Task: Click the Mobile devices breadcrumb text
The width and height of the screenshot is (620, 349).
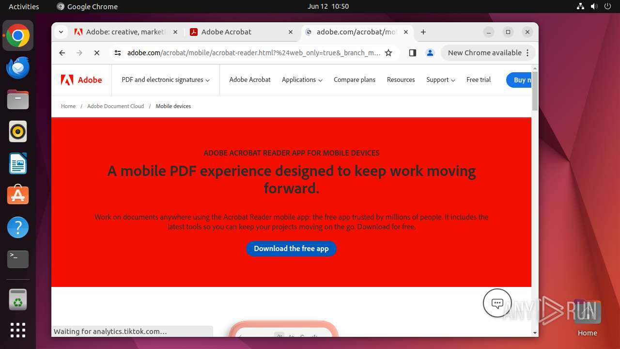Action: click(x=173, y=106)
